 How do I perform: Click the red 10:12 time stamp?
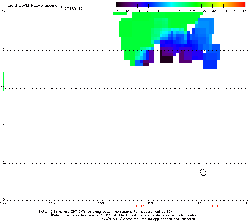216,206
